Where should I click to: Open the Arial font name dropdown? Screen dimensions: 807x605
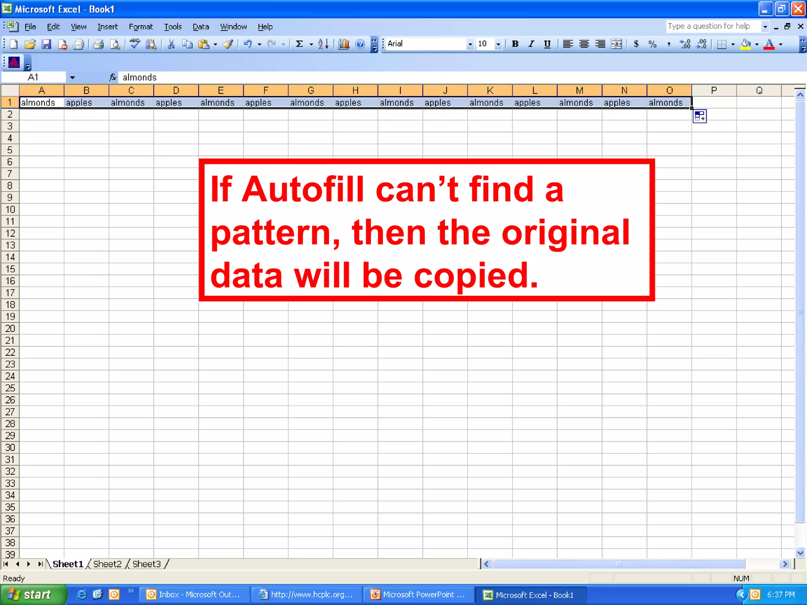(x=470, y=44)
